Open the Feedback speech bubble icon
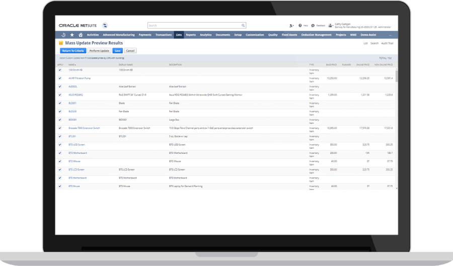Screen dimensions: 453x266 coord(313,25)
